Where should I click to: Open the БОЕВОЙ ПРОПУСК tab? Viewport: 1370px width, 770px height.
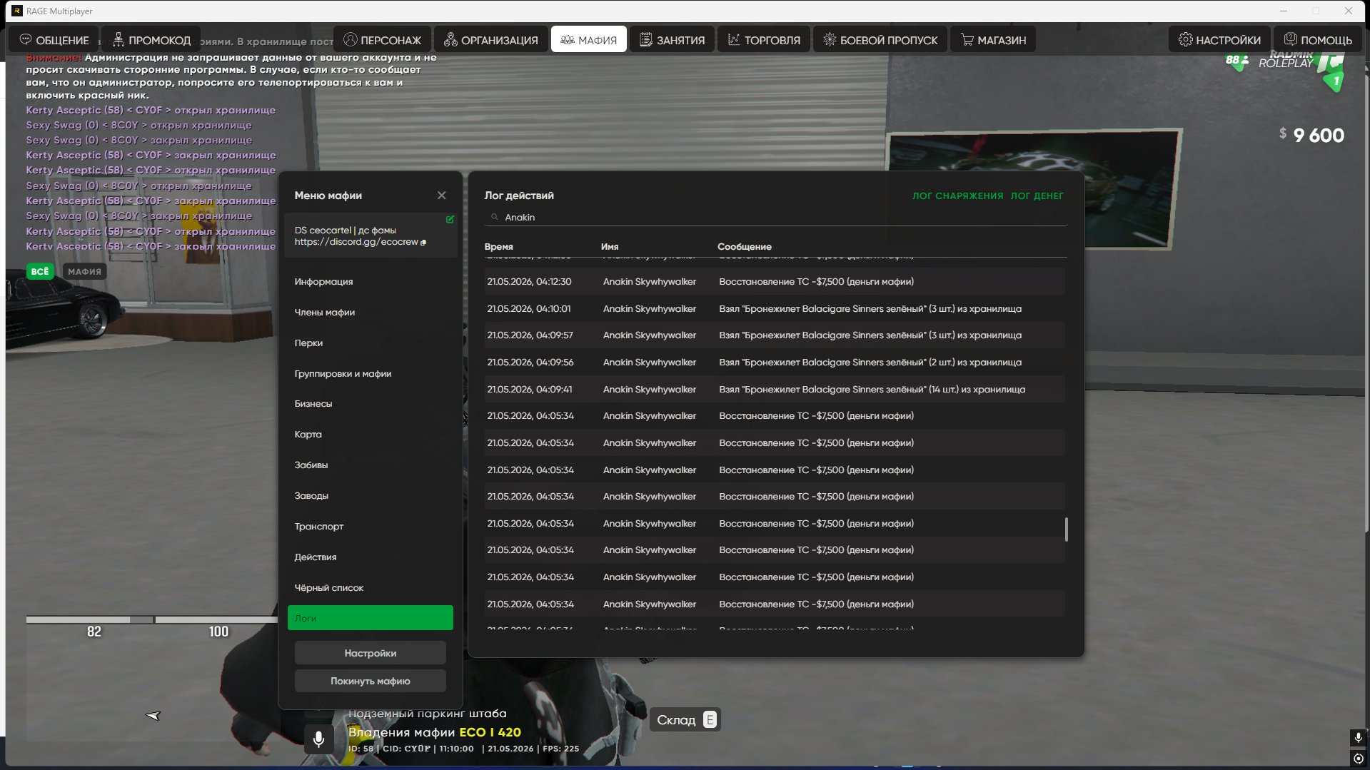880,40
